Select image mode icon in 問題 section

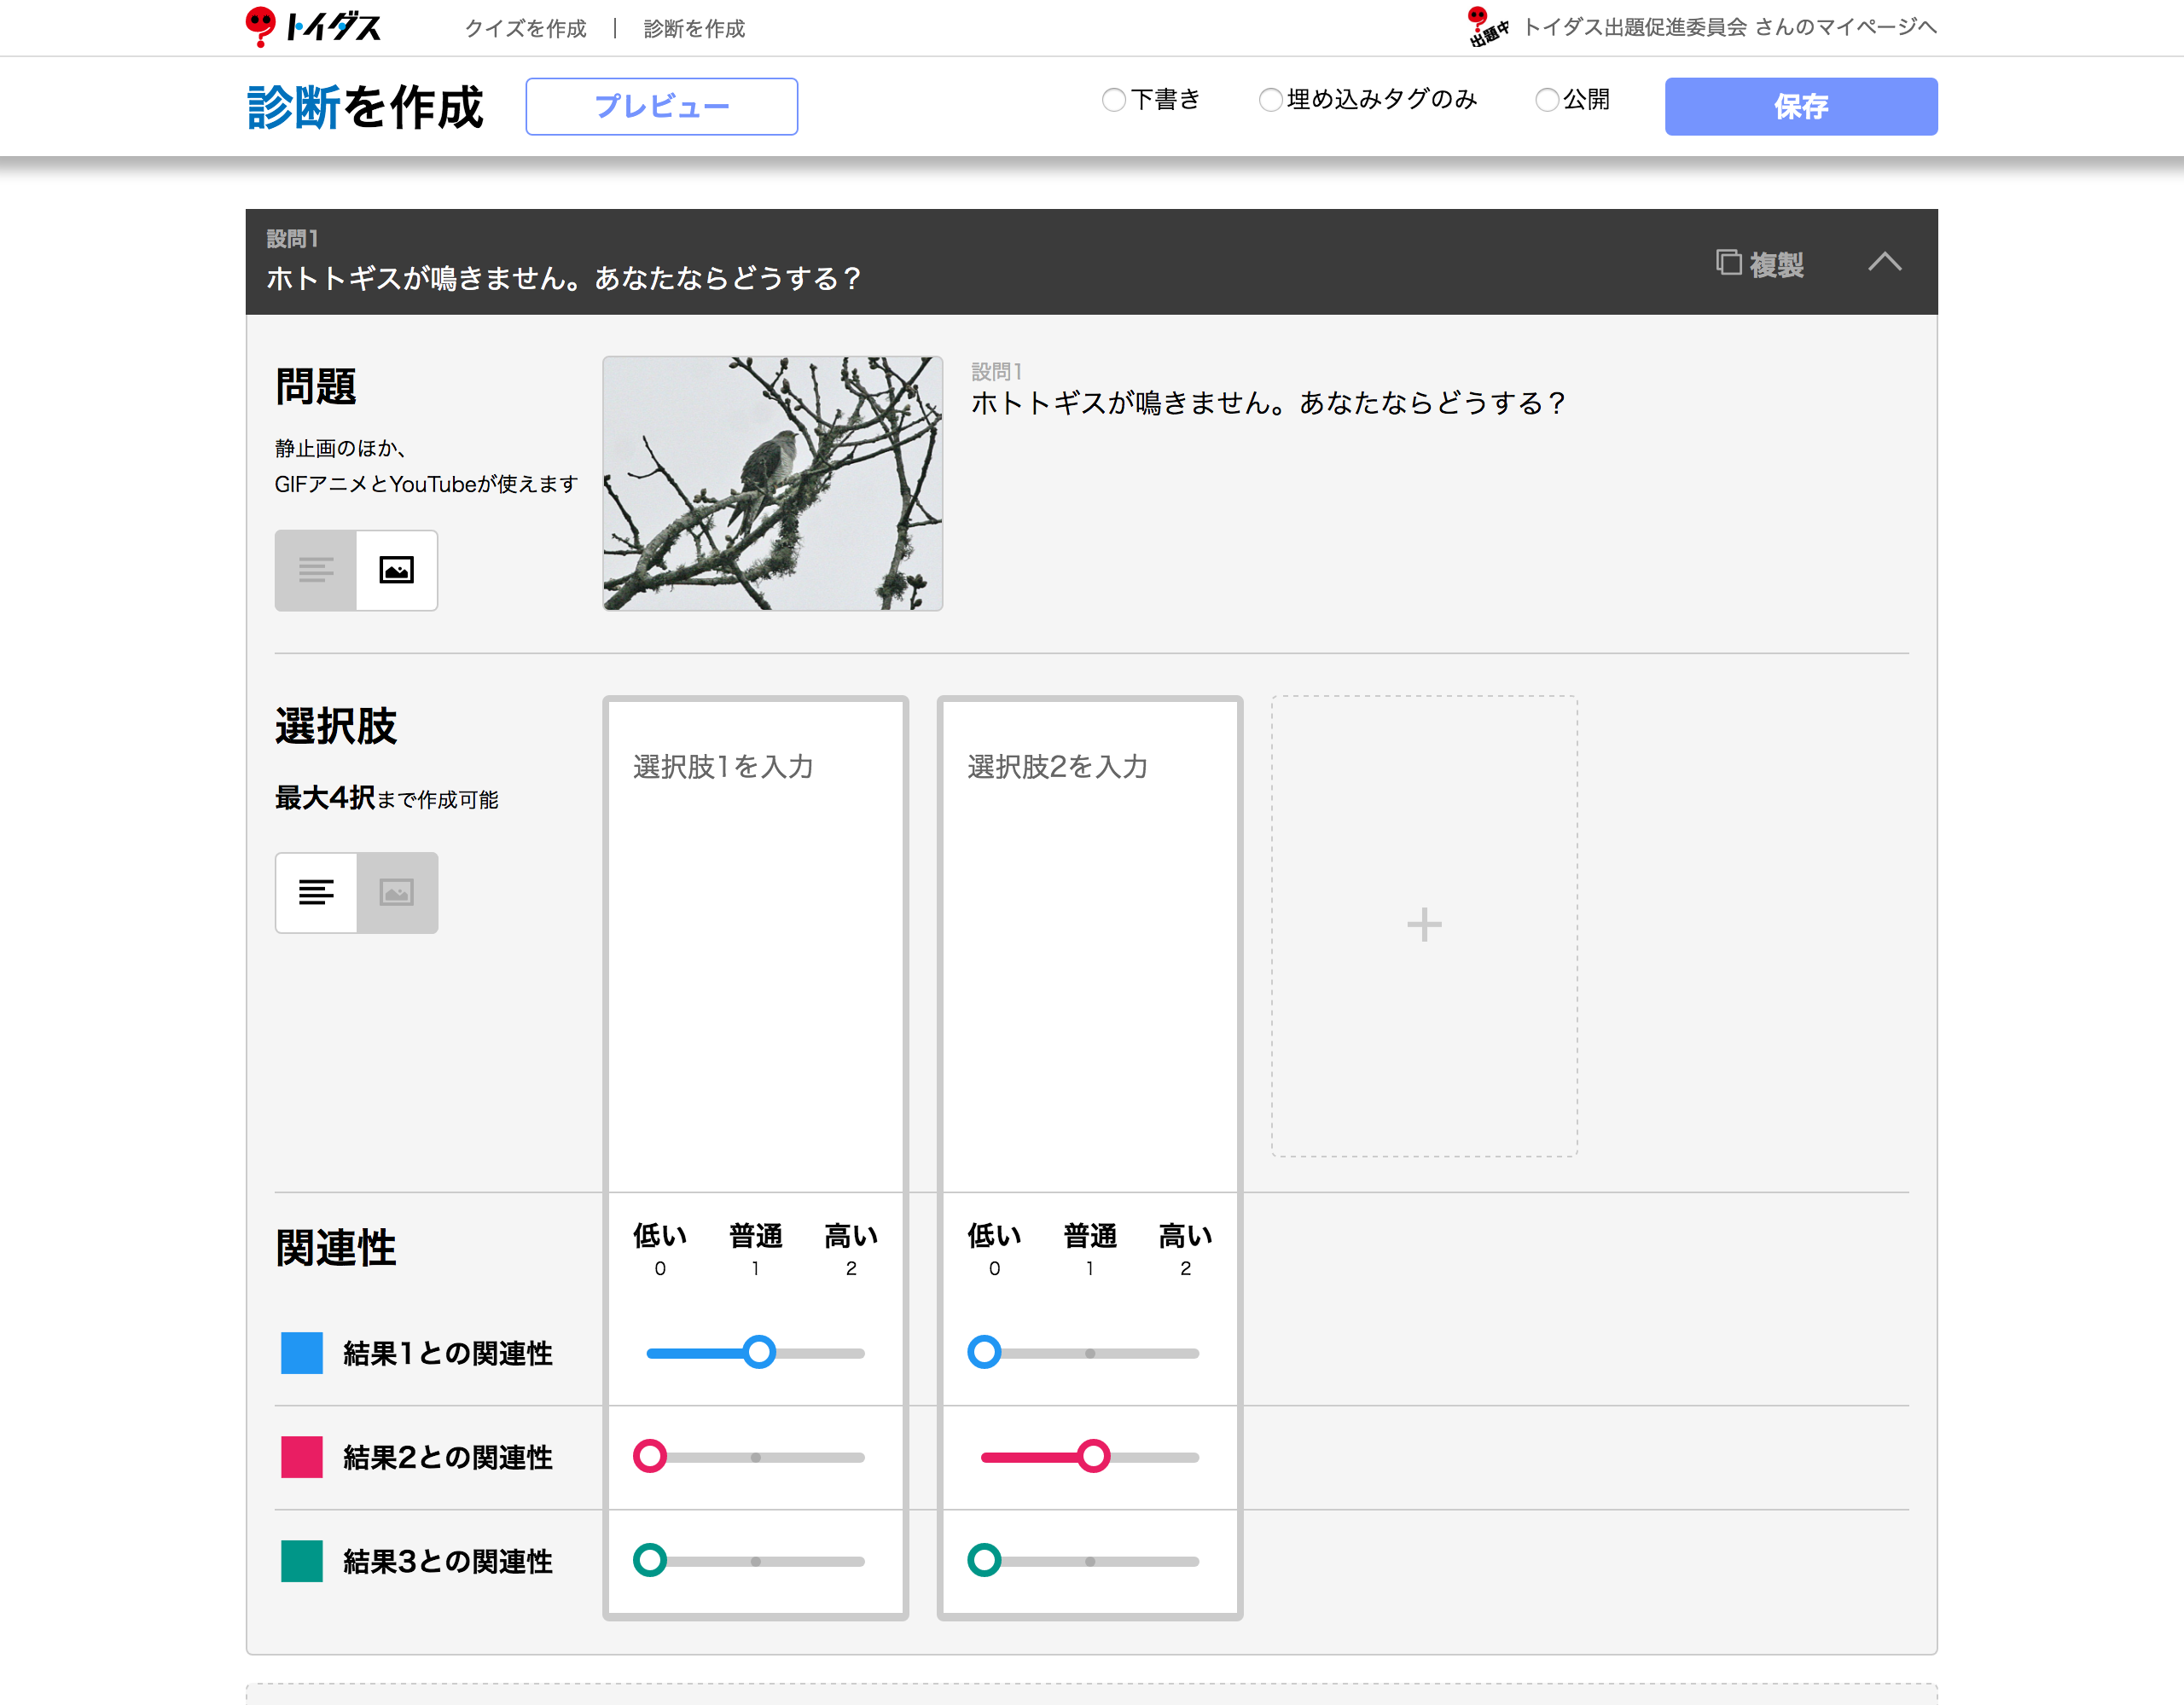click(x=397, y=570)
